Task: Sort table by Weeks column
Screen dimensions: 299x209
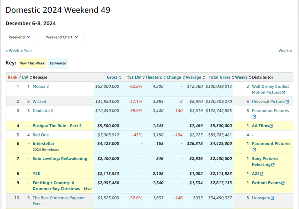Action: point(243,77)
